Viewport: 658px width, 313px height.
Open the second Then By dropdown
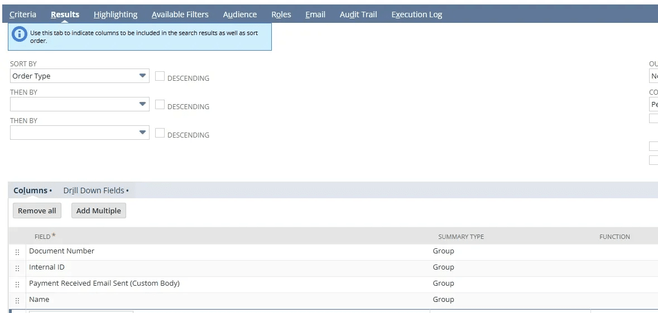(x=80, y=133)
